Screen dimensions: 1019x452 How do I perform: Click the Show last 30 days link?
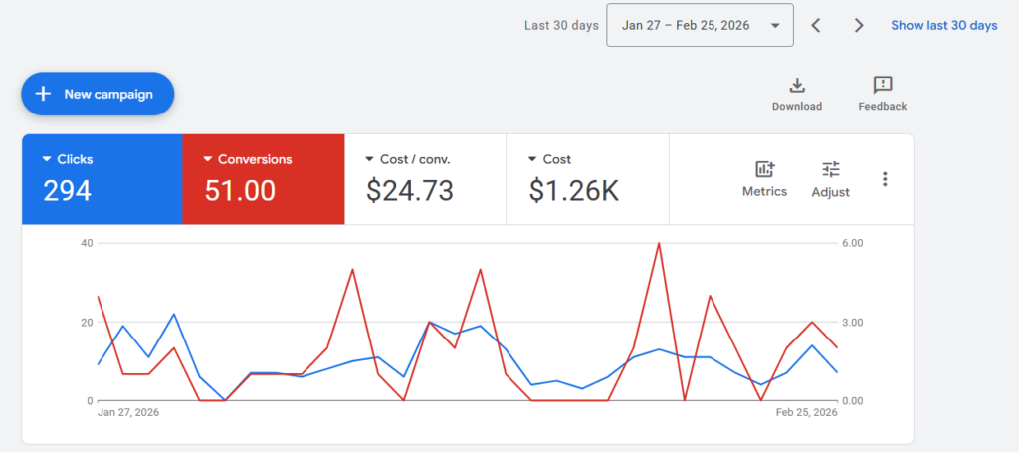pyautogui.click(x=943, y=25)
